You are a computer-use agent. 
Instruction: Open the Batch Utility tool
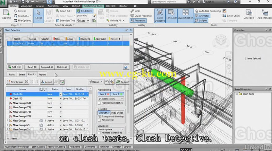[231, 16]
